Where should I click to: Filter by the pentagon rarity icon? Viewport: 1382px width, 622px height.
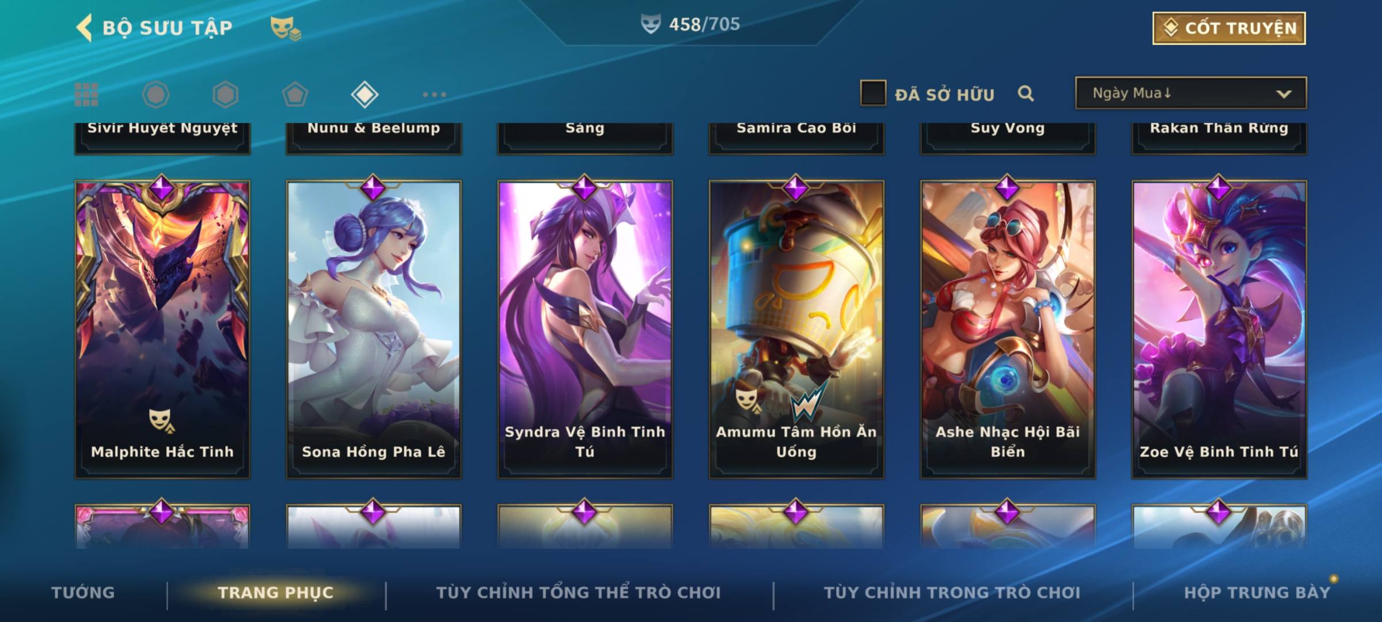295,94
